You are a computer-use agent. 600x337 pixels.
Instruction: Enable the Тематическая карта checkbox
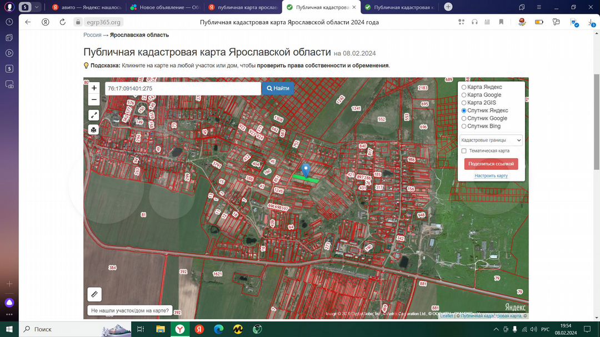464,151
